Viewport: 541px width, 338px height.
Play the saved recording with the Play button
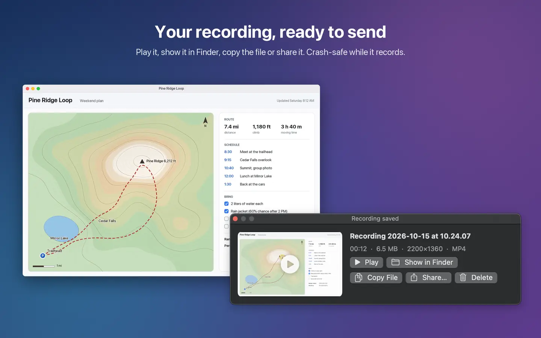(366, 263)
